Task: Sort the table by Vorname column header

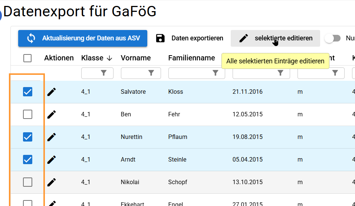Action: pyautogui.click(x=136, y=58)
